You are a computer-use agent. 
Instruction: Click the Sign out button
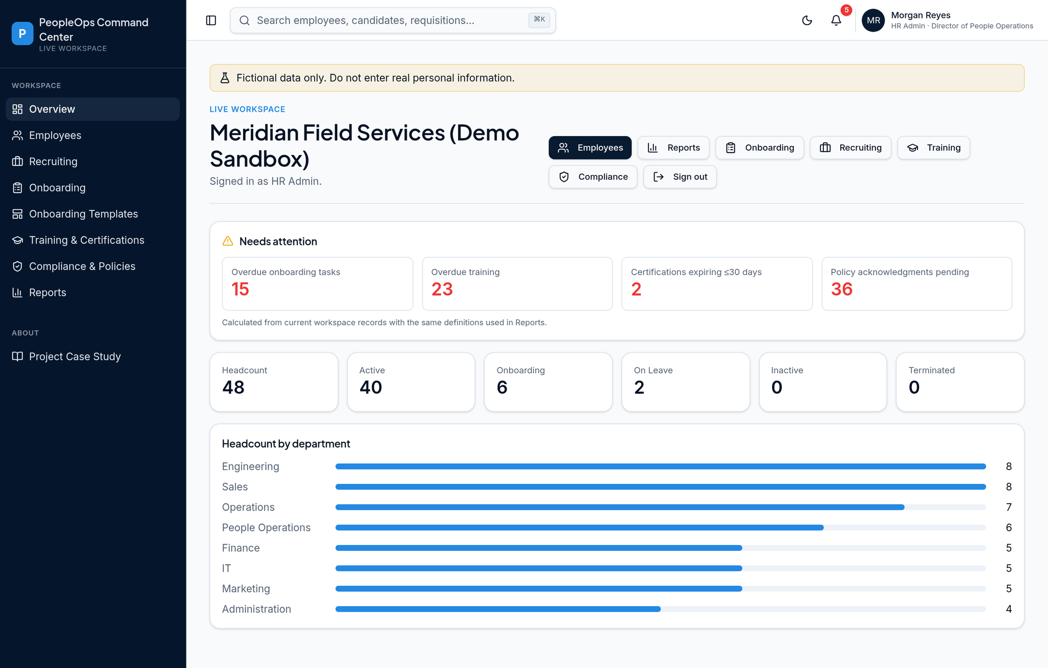[680, 177]
